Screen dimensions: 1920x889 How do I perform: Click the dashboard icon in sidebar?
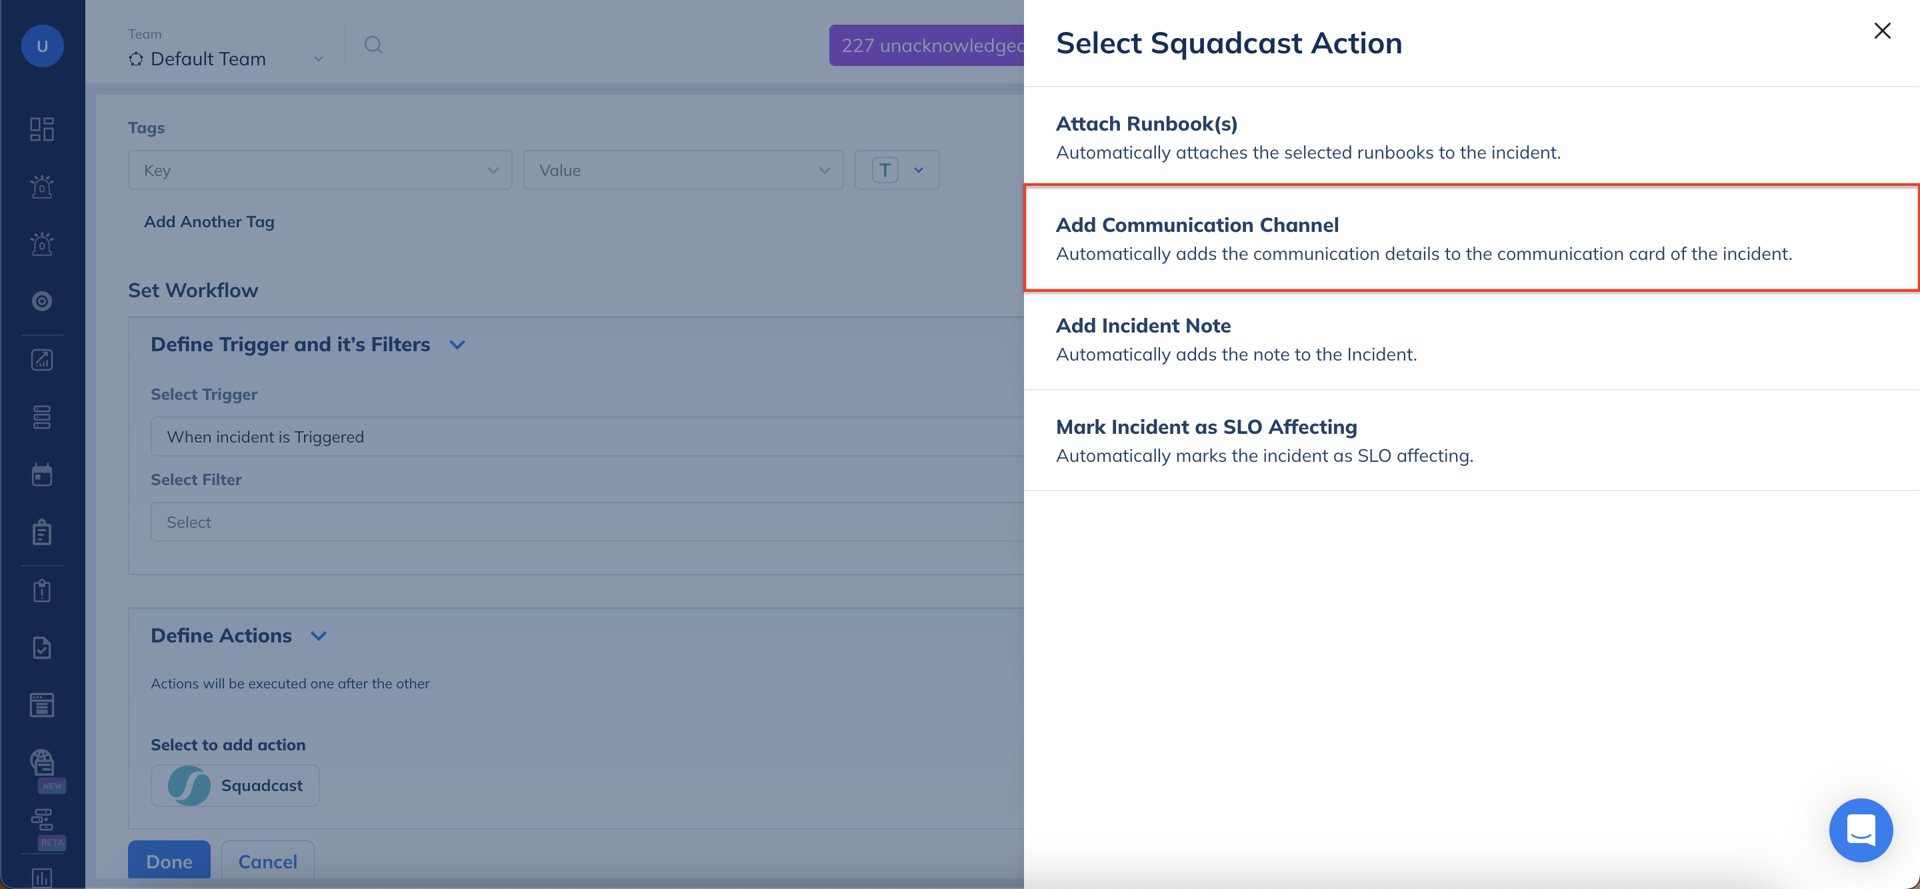[42, 129]
